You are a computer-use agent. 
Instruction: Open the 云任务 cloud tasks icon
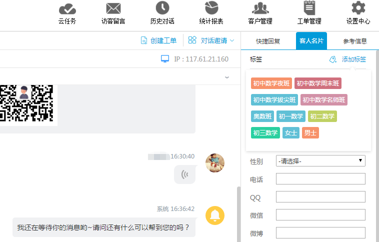(67, 9)
